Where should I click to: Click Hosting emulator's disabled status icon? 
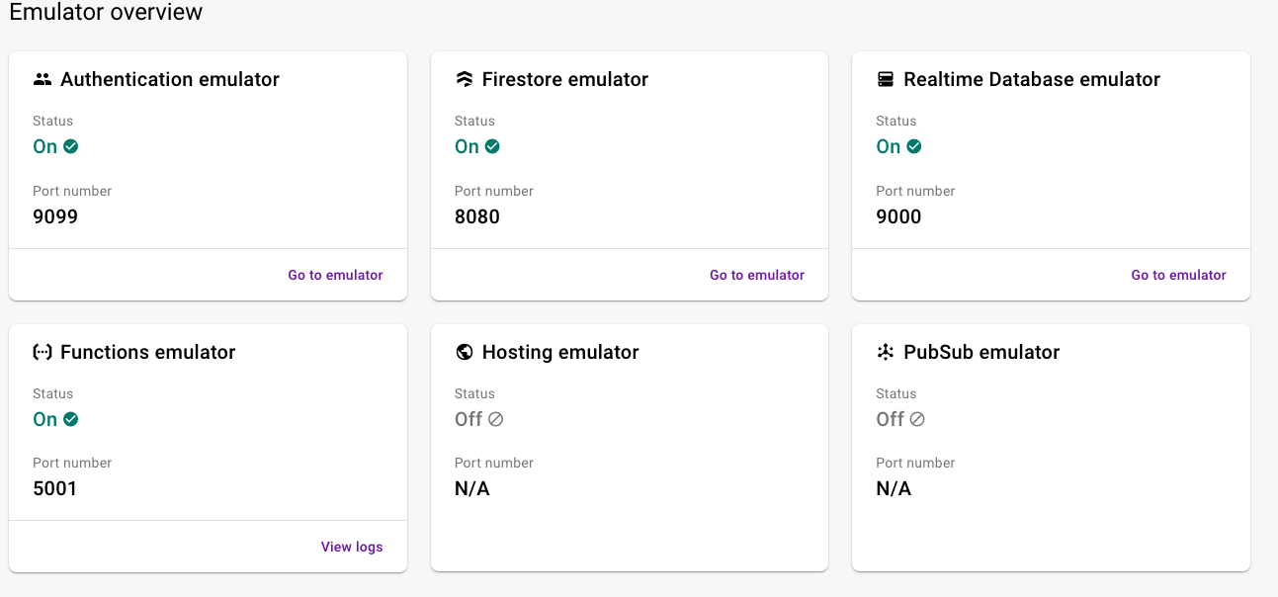point(496,419)
